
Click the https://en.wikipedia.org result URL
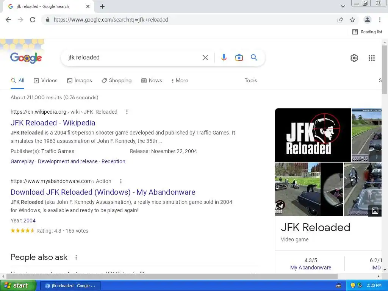(x=38, y=112)
